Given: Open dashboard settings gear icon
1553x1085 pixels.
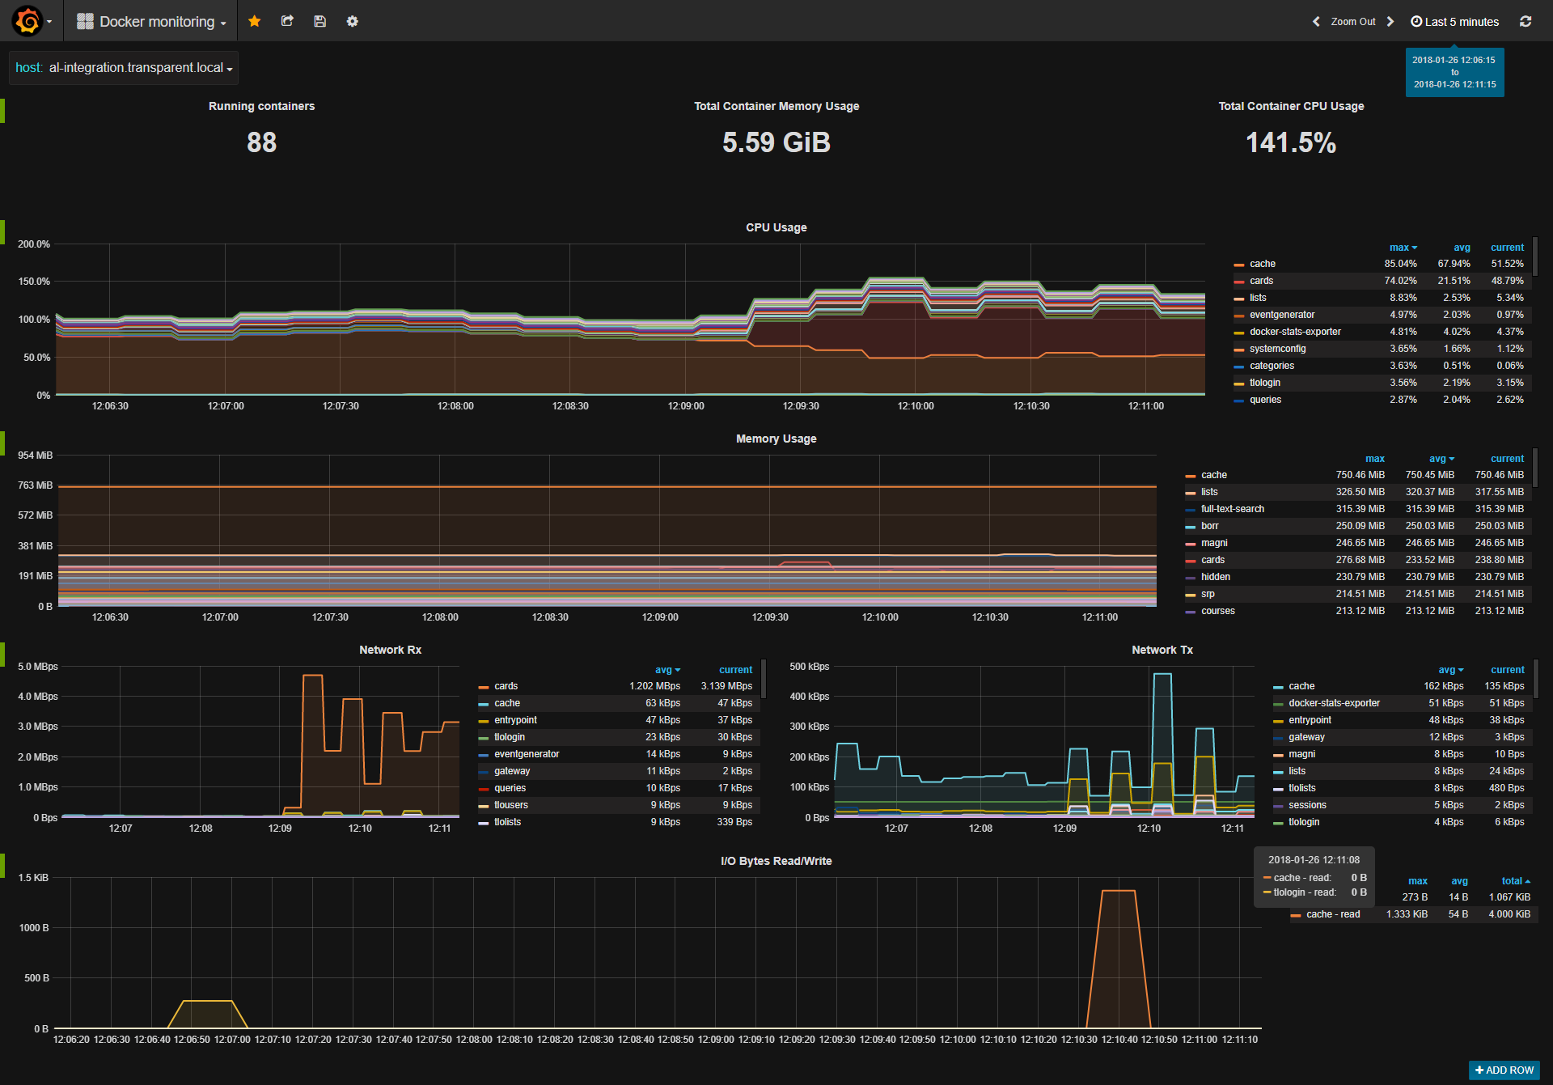Looking at the screenshot, I should [352, 21].
